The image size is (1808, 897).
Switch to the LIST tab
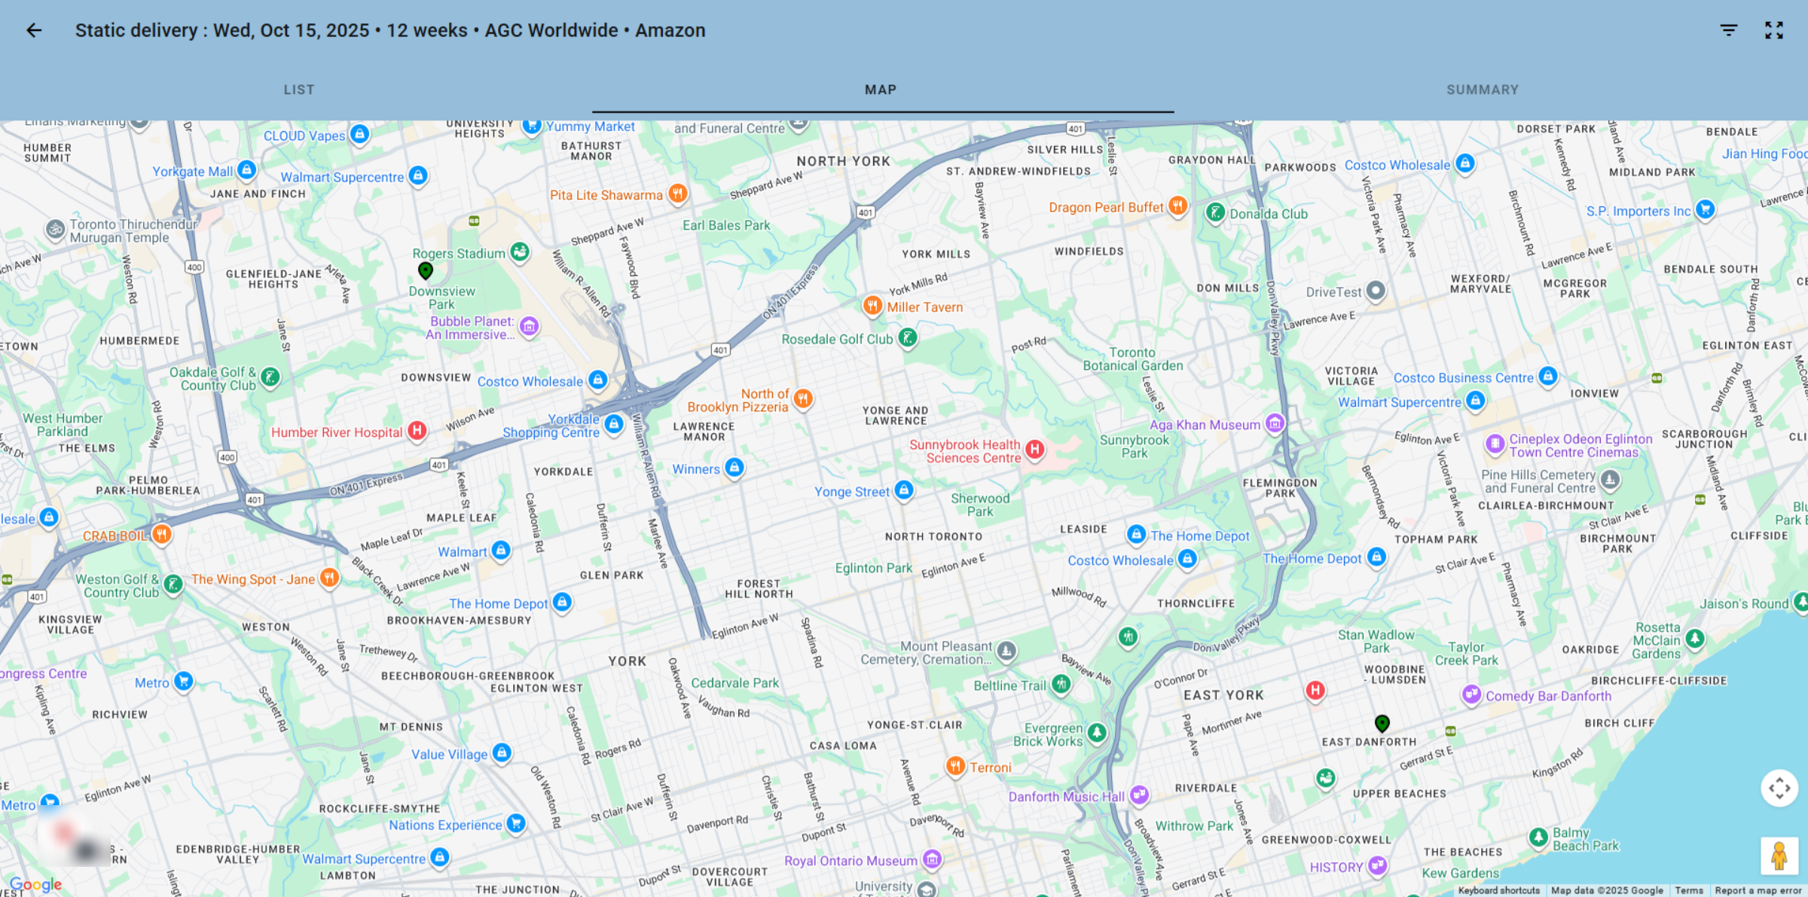click(x=299, y=90)
